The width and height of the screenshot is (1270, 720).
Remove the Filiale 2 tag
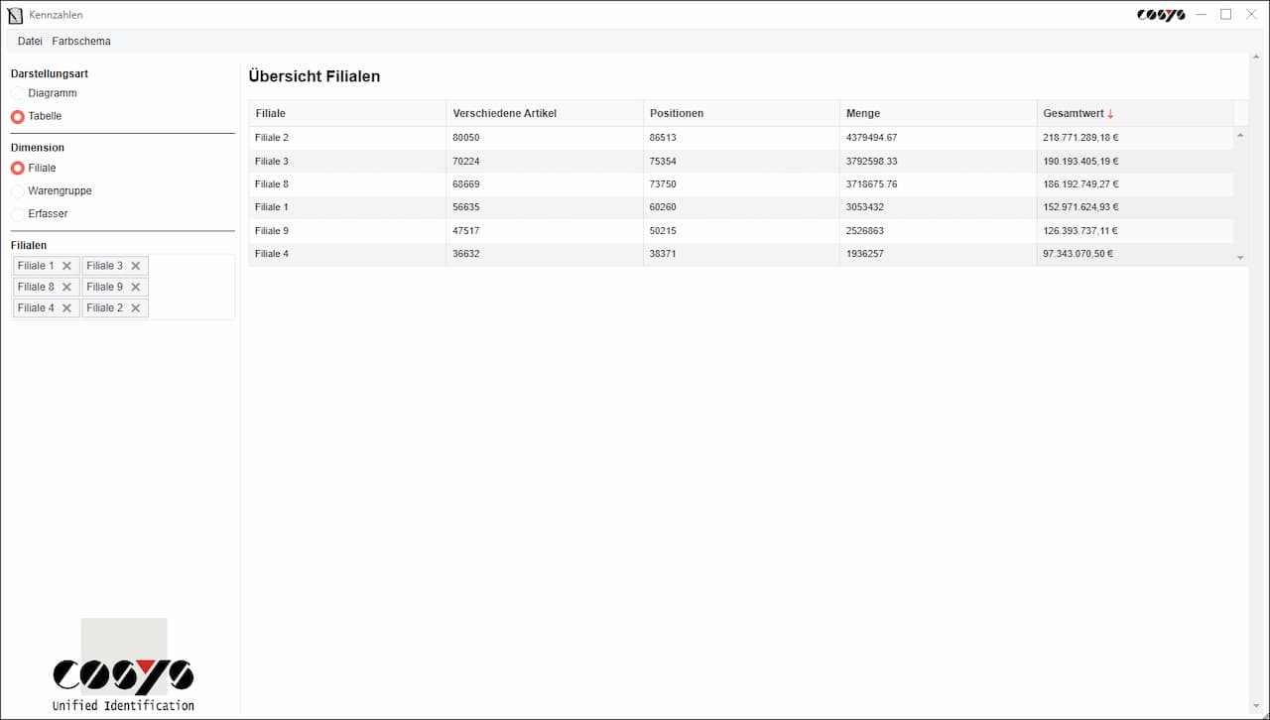point(136,308)
